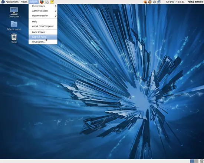The height and width of the screenshot is (163, 204).
Task: Select Help in System menu
Action: 43,21
